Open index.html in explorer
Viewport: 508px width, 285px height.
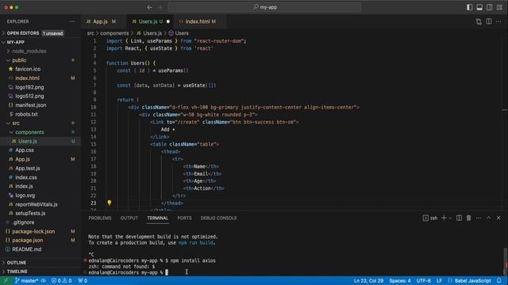(27, 78)
